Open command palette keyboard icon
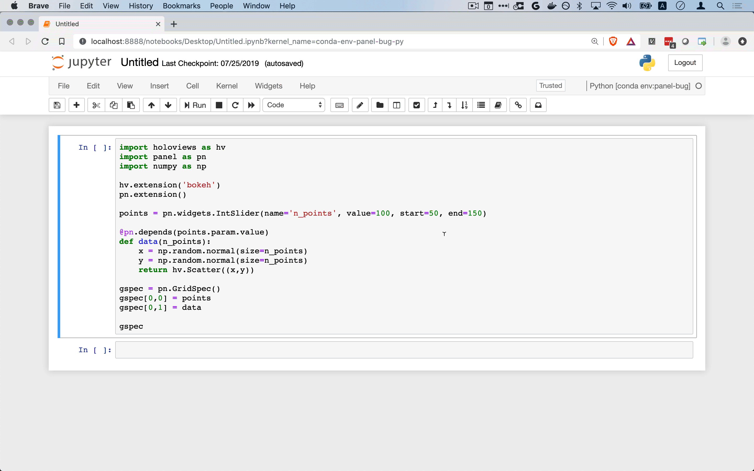Image resolution: width=754 pixels, height=471 pixels. point(339,105)
